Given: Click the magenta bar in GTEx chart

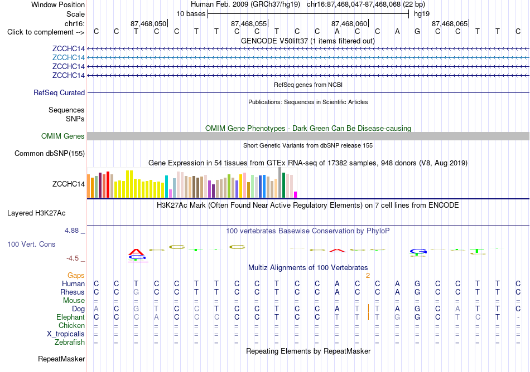Looking at the screenshot, I should click(296, 194).
